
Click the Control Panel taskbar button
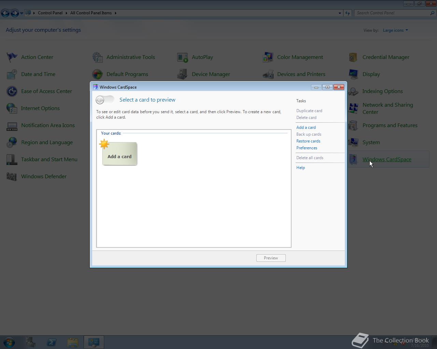click(x=94, y=342)
